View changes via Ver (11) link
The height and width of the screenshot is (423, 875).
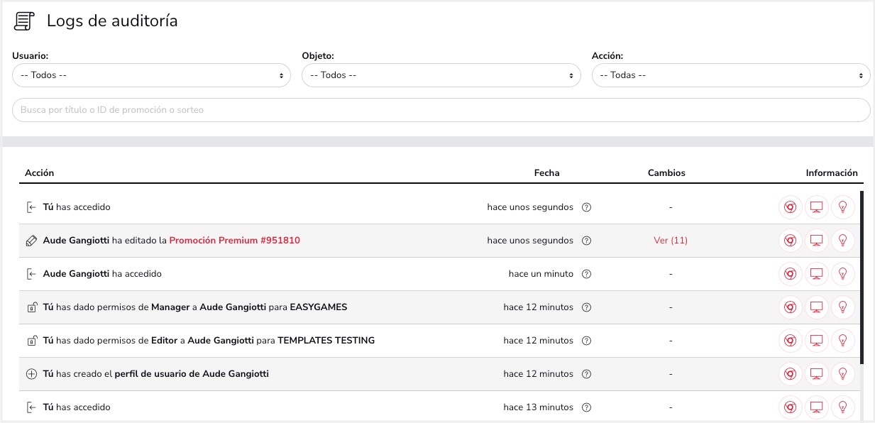point(671,241)
